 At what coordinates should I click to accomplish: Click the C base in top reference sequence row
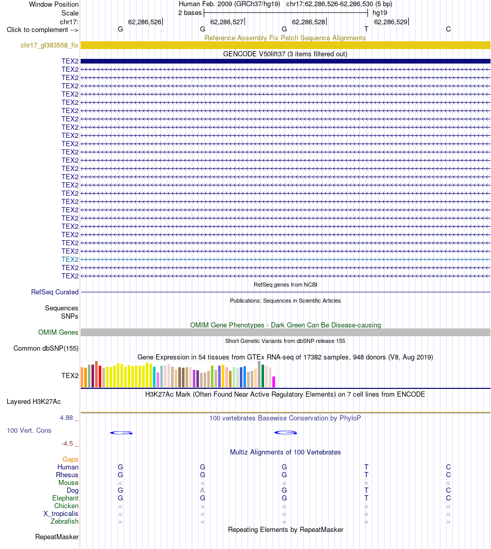[448, 29]
